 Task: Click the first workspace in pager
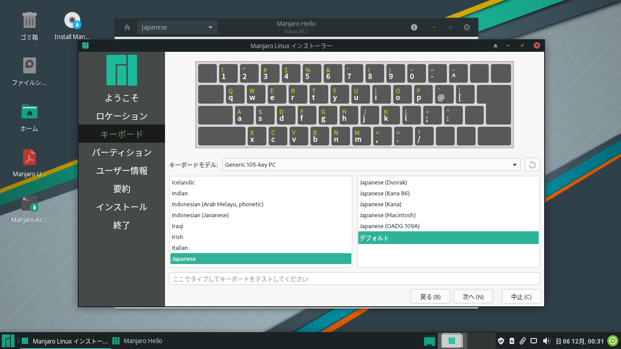[x=452, y=341]
